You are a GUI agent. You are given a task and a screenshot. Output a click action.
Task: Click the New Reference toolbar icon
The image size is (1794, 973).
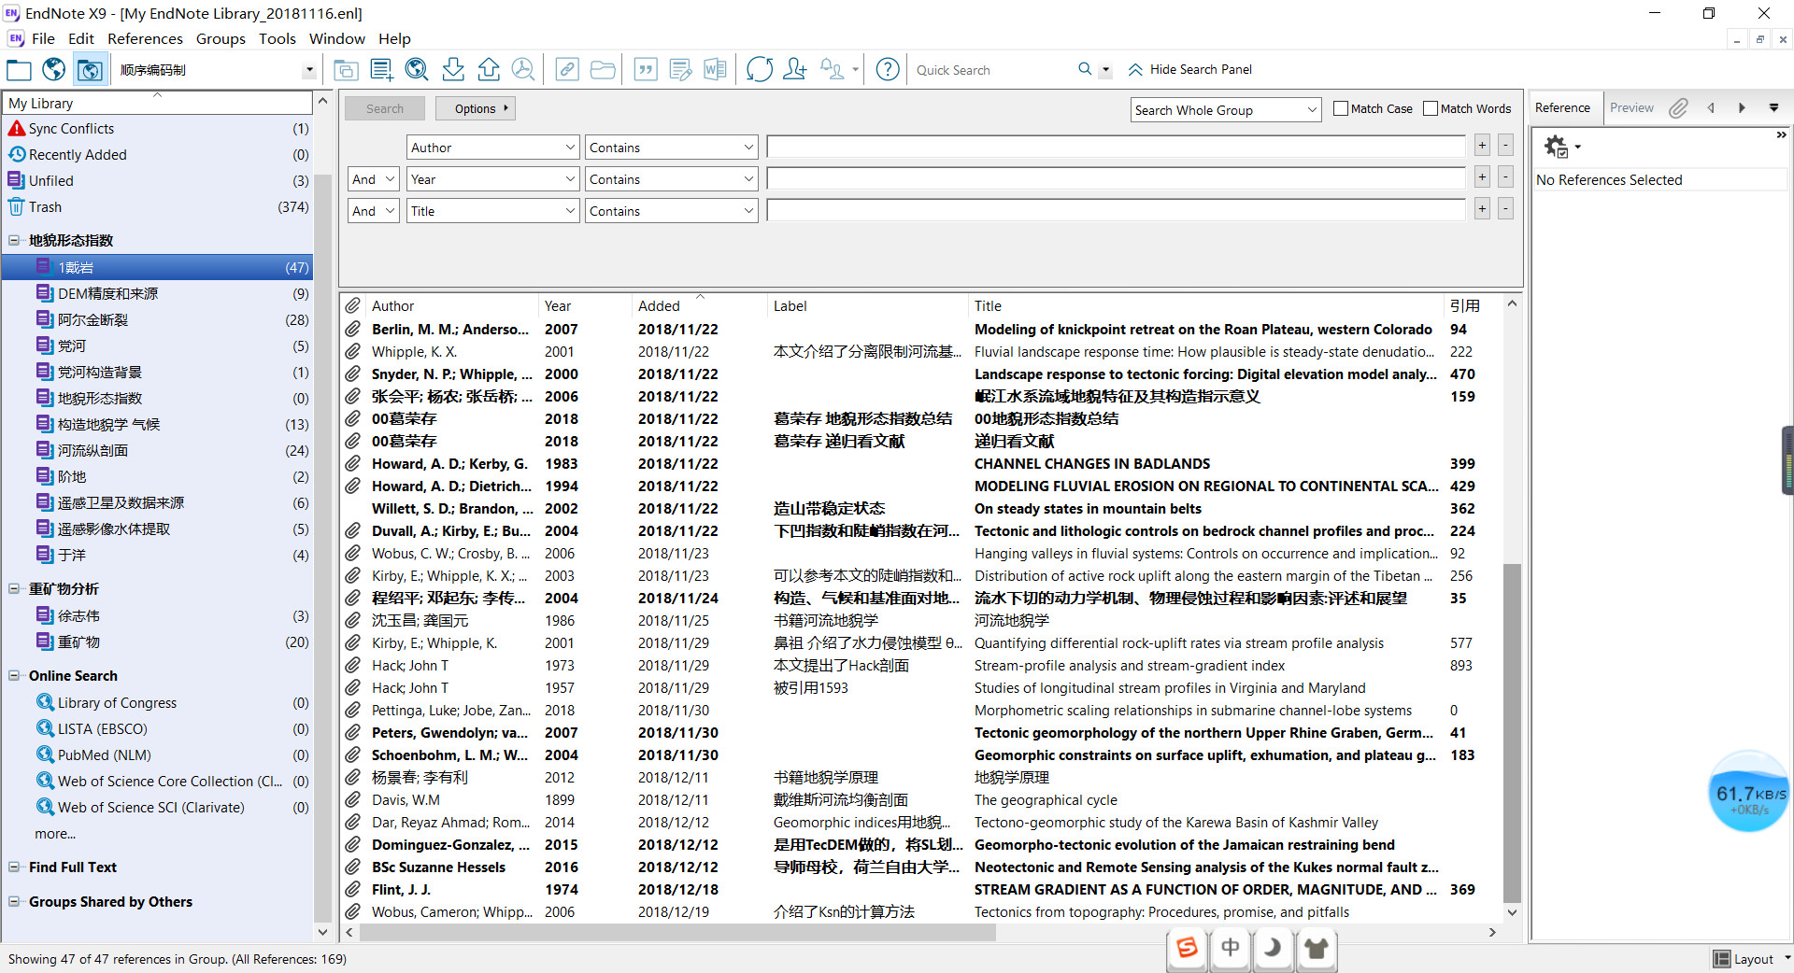click(x=381, y=69)
